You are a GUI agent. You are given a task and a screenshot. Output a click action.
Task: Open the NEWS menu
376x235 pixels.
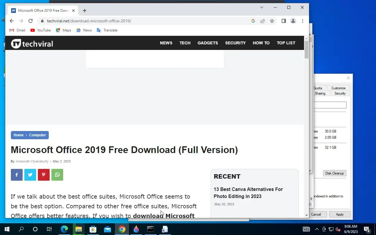click(166, 43)
